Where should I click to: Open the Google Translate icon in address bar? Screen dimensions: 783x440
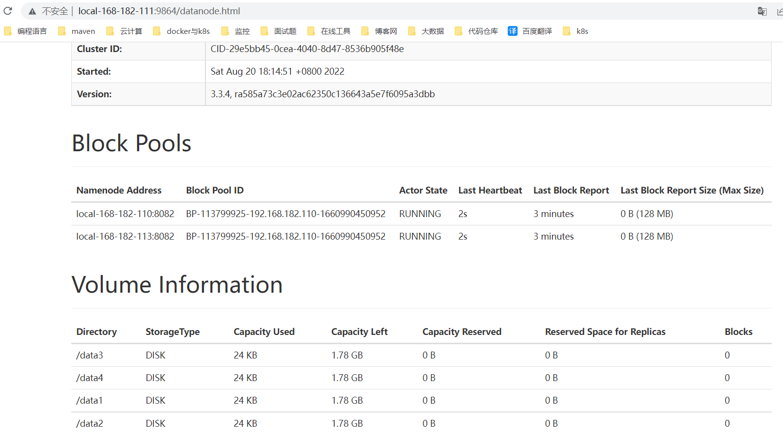click(x=762, y=11)
